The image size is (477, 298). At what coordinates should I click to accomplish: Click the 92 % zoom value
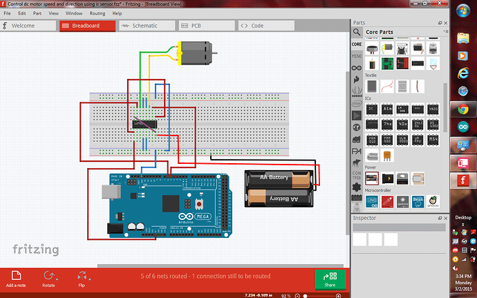click(286, 296)
